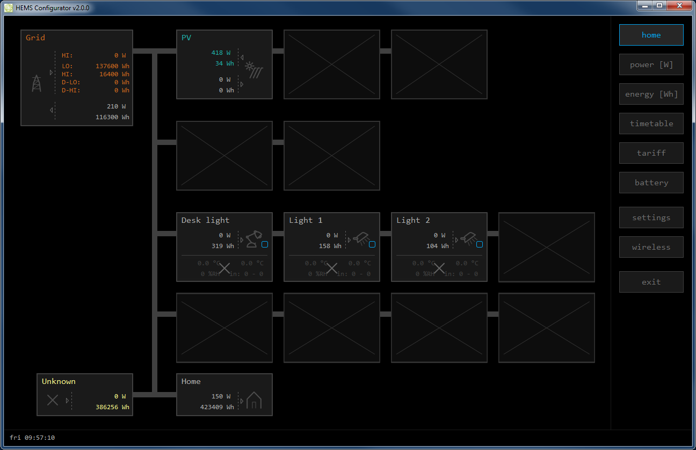Click the wireless button
Screen dimensions: 696x450
tap(651, 247)
